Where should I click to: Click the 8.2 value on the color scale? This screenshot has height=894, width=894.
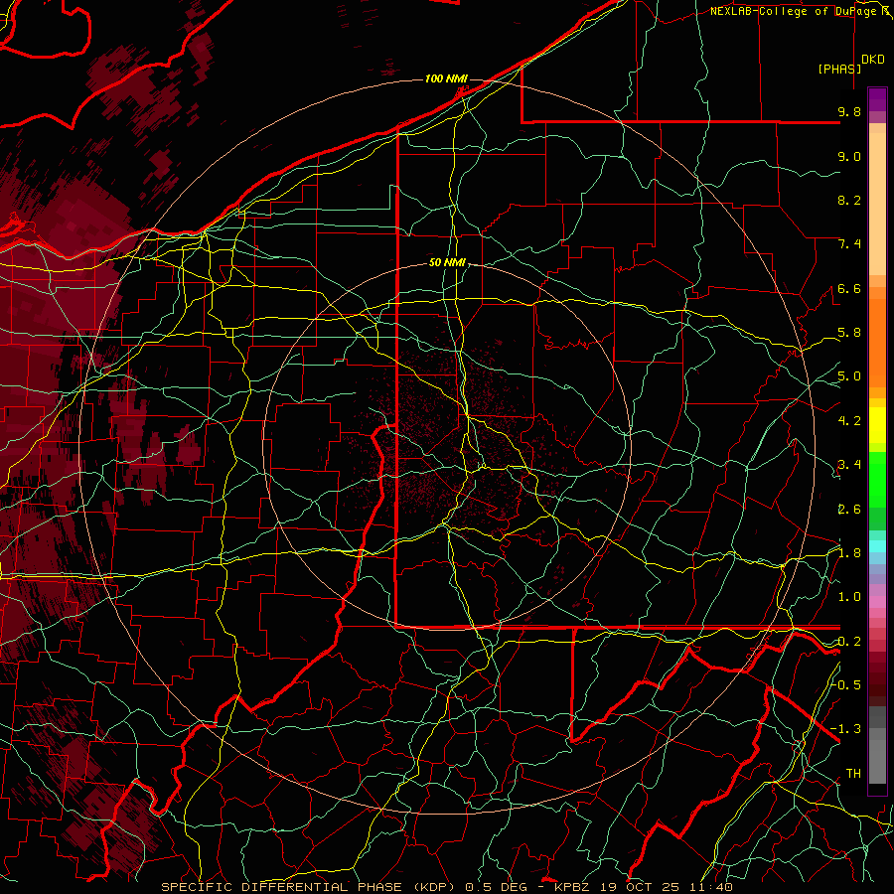849,200
